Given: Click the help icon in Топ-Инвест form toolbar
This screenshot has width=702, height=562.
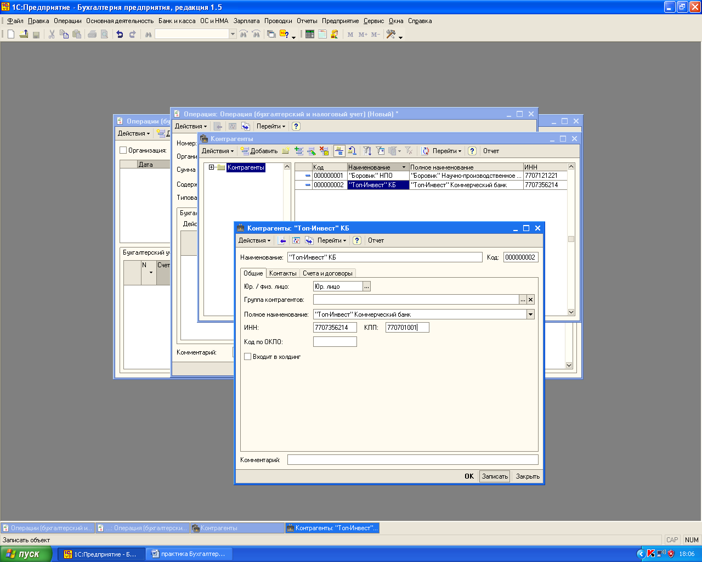Looking at the screenshot, I should [357, 240].
